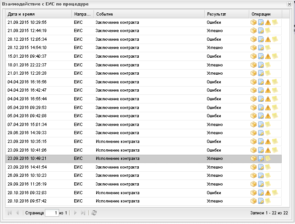Image resolution: width=295 pixels, height=224 pixels.
Task: Click 'Ошибки' result in row 05.04.2016 09:29:53
Action: tap(214, 108)
